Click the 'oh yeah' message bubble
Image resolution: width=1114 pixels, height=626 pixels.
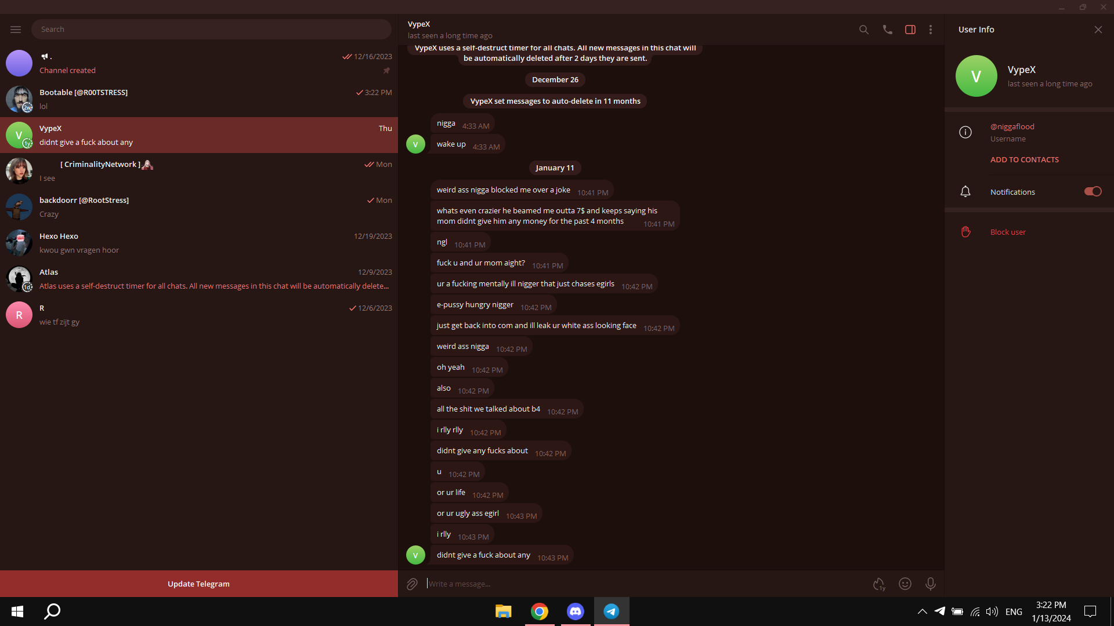469,367
